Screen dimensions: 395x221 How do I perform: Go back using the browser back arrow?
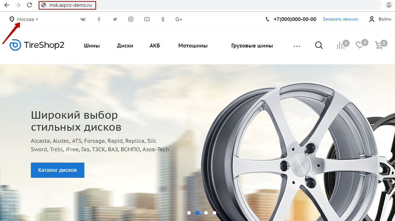7,5
